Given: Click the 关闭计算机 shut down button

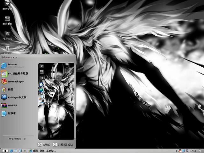Looking at the screenshot, I should click(x=63, y=144).
